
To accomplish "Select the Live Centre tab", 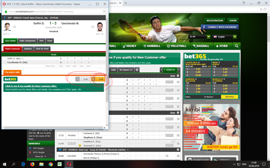I will 10,41.
